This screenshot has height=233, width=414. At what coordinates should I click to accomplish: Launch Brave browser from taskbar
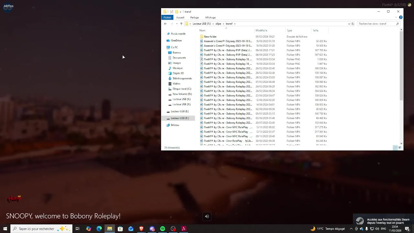point(141,229)
